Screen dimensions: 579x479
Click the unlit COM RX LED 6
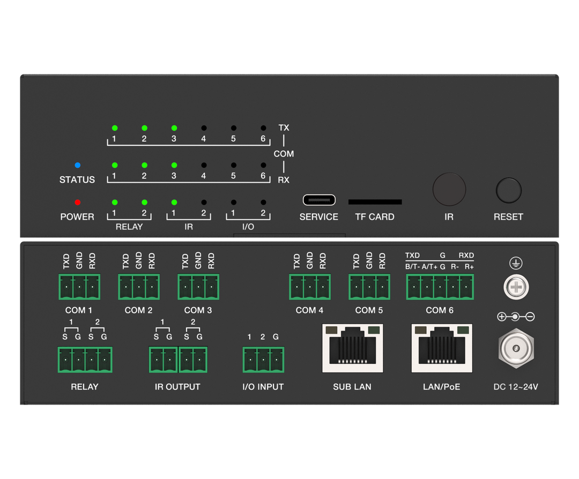point(263,165)
